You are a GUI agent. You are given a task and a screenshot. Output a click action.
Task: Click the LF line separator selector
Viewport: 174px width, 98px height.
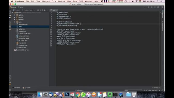(x=150, y=90)
